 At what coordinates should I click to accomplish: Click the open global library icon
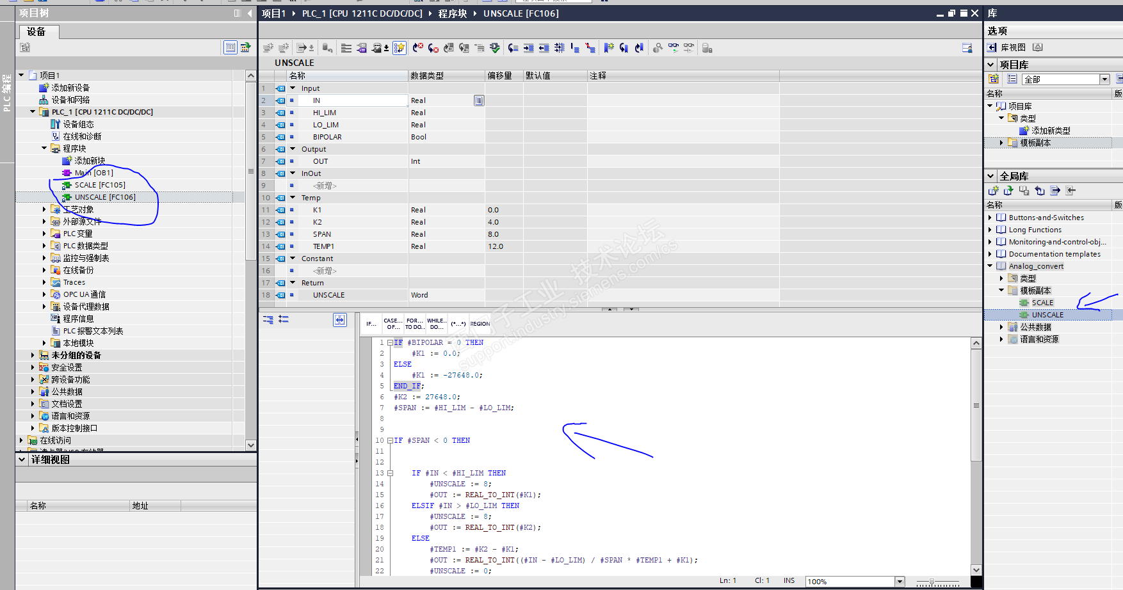(x=1008, y=191)
